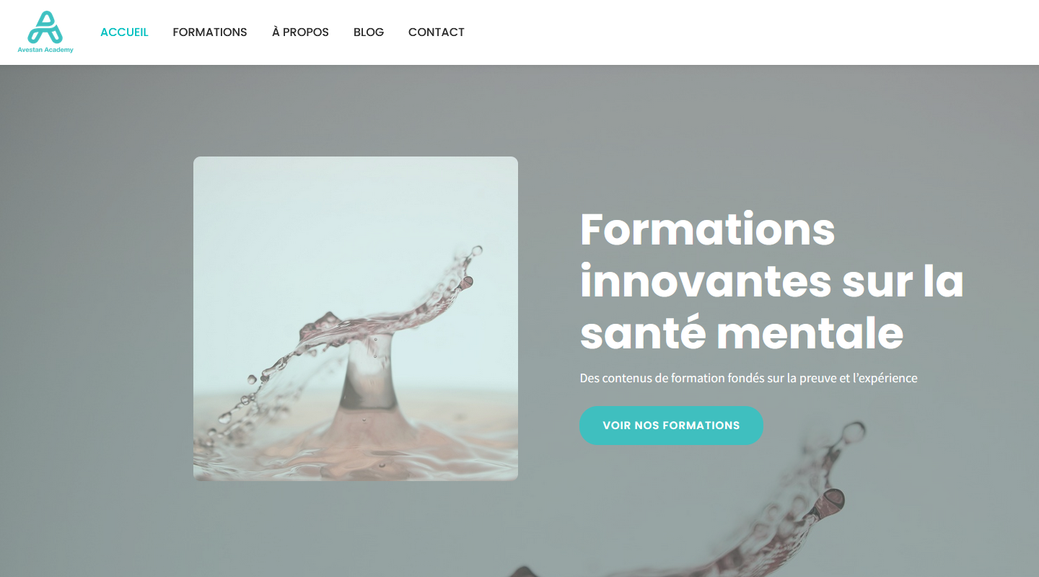Click the rounded water splash hero image

coord(356,319)
